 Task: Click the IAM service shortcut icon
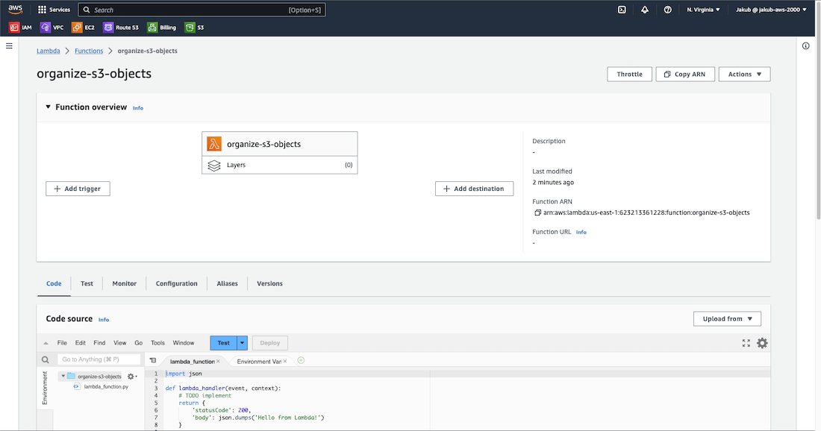pyautogui.click(x=14, y=28)
